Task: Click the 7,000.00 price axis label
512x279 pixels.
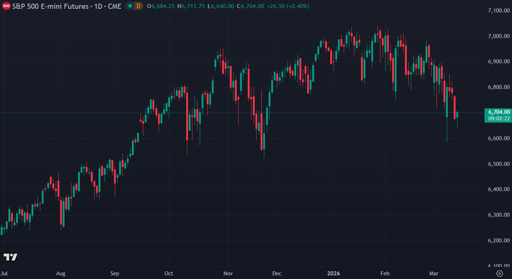Action: [498, 36]
